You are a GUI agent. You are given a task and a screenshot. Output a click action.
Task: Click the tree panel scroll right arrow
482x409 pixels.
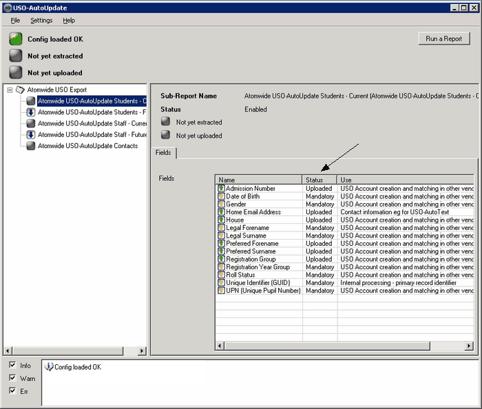(x=141, y=350)
